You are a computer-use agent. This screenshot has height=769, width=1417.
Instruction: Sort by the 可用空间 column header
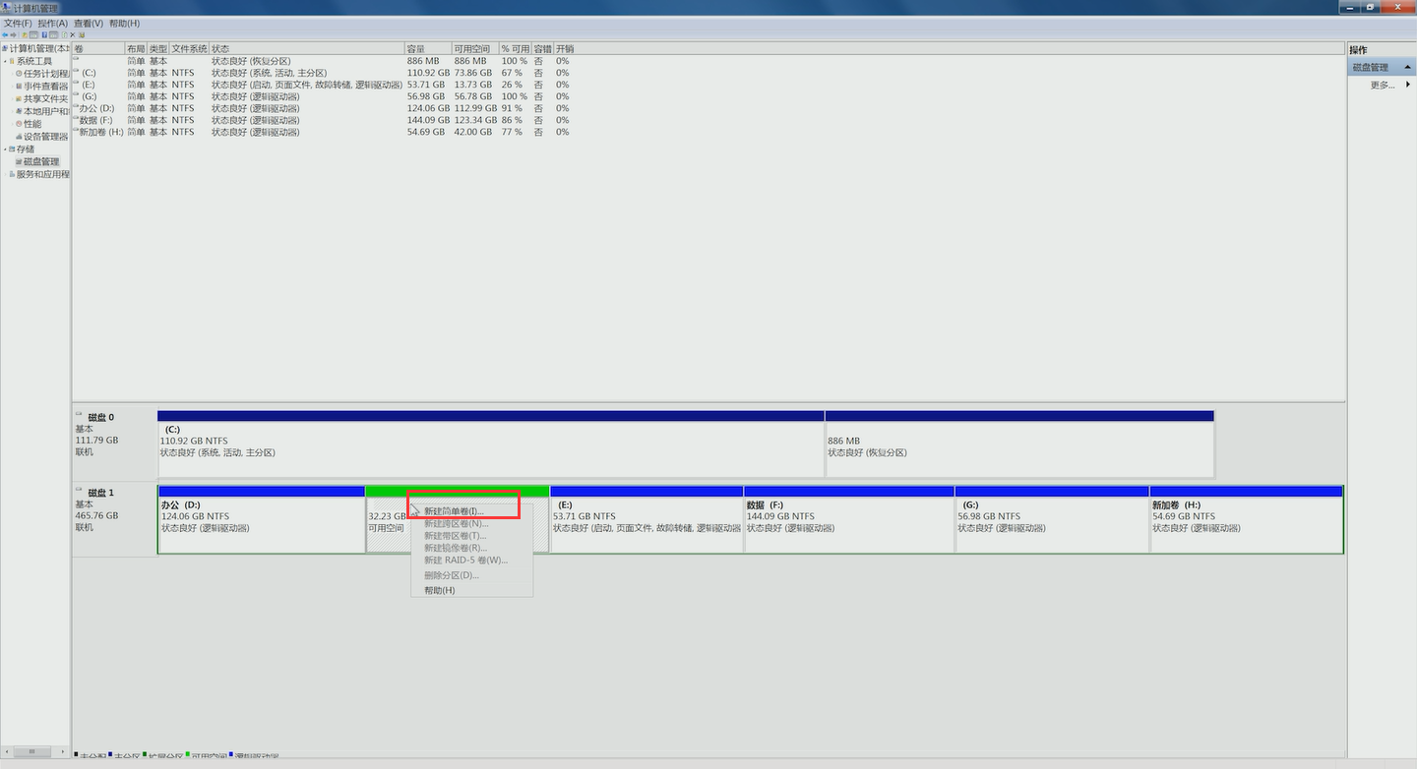[474, 48]
